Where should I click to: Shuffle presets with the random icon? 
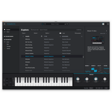(x=82, y=36)
